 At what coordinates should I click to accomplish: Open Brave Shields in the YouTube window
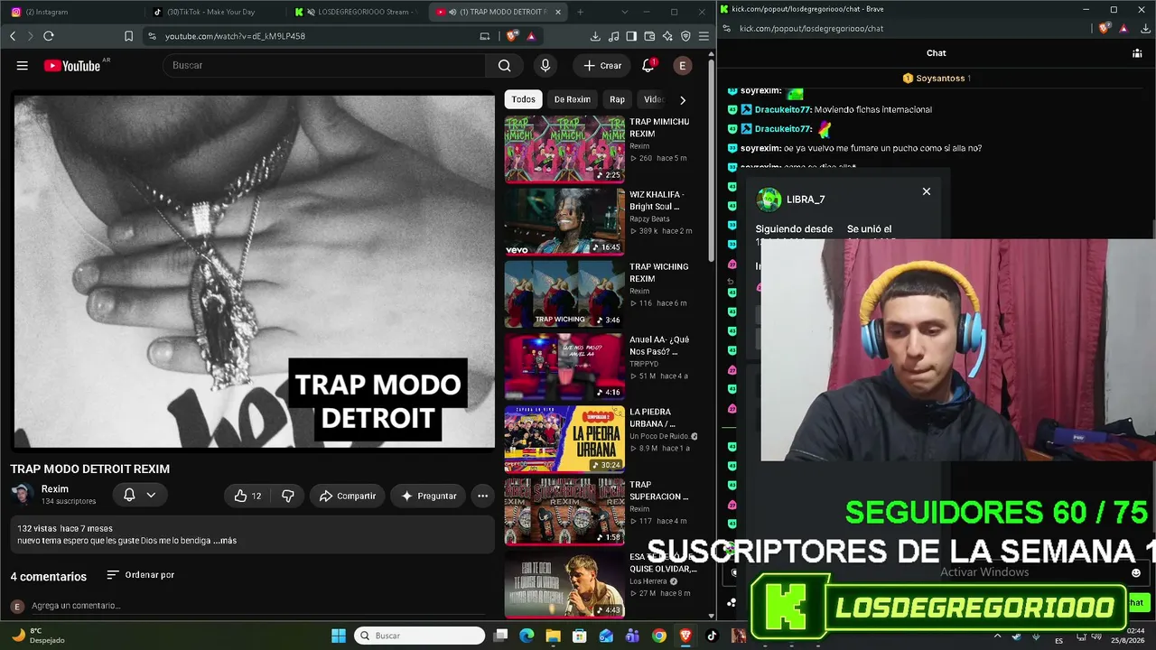coord(512,36)
